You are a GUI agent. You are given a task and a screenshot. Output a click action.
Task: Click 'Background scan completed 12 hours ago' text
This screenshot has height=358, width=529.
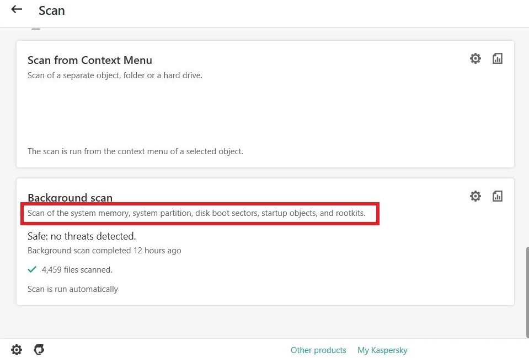point(104,251)
